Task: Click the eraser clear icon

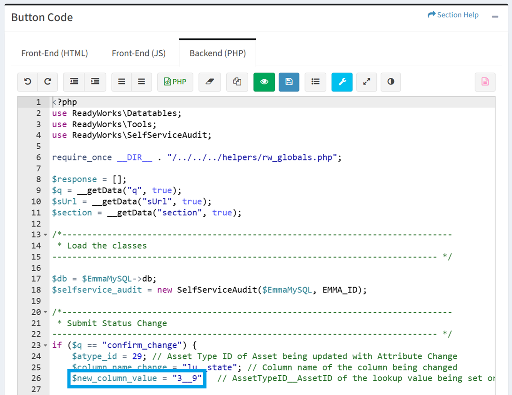Action: click(210, 82)
